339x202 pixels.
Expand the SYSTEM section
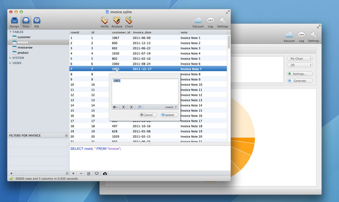(10, 58)
